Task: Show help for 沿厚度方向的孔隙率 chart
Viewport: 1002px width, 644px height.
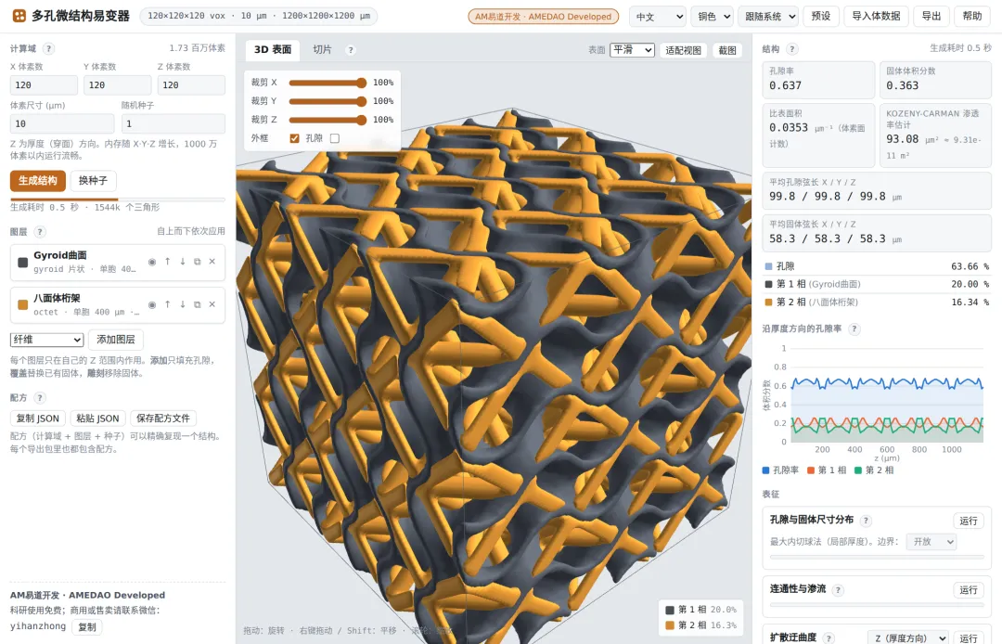Action: coord(854,329)
